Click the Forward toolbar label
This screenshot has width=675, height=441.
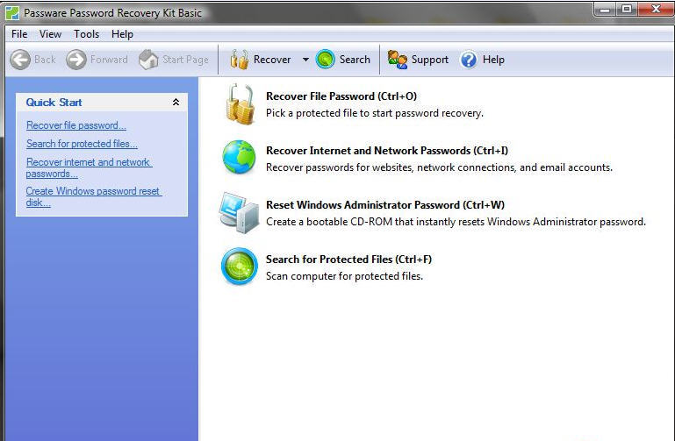(x=109, y=60)
